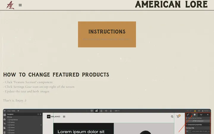The height and width of the screenshot is (134, 214).
Task: Click the American Lore site title
Action: [171, 4]
